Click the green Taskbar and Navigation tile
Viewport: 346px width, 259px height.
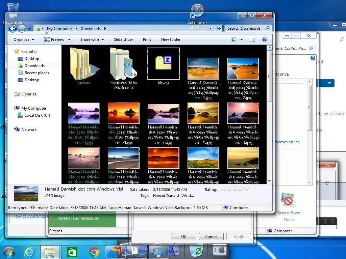click(x=82, y=219)
